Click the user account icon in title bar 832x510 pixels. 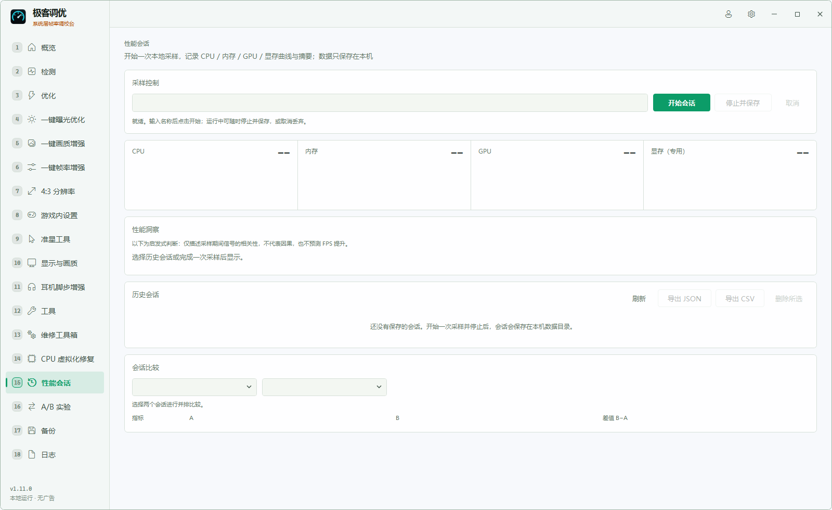click(729, 14)
